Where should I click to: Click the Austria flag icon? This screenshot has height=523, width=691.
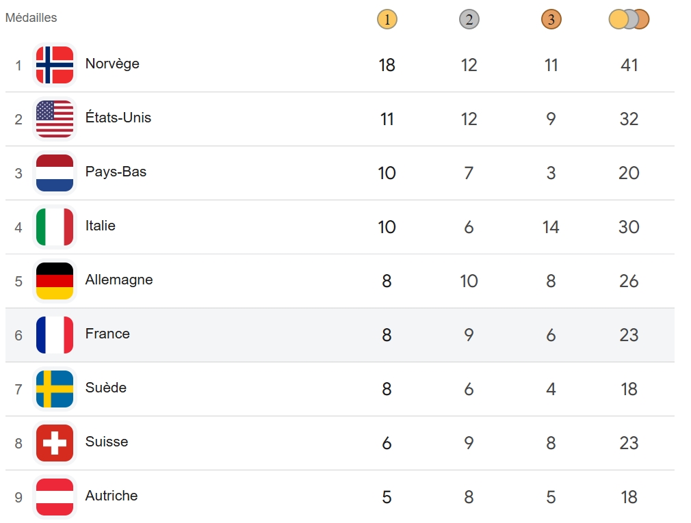coord(55,497)
